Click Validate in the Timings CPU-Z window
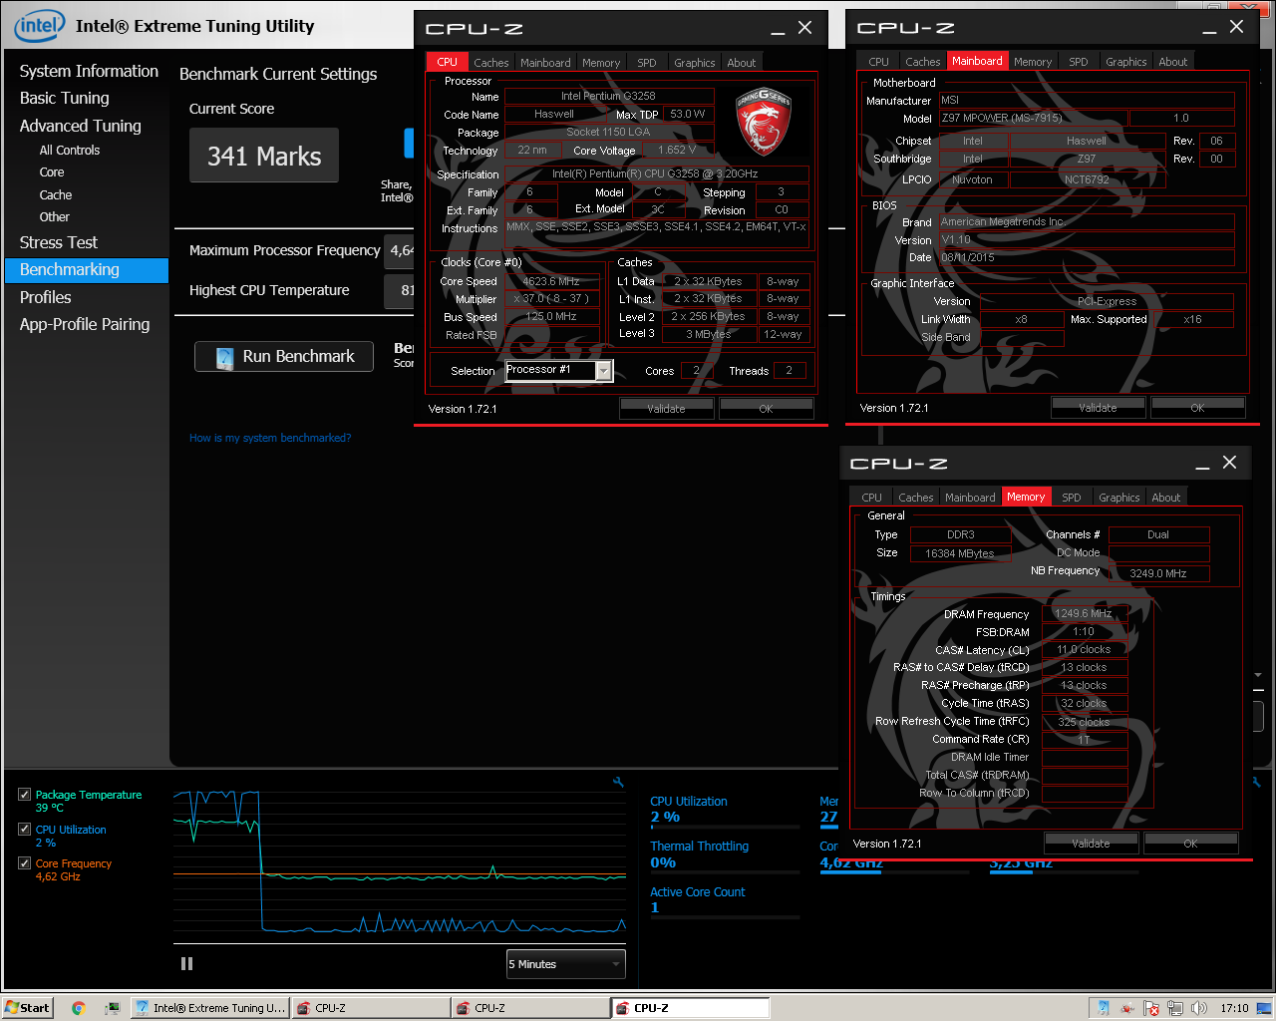The height and width of the screenshot is (1021, 1276). [x=1091, y=844]
